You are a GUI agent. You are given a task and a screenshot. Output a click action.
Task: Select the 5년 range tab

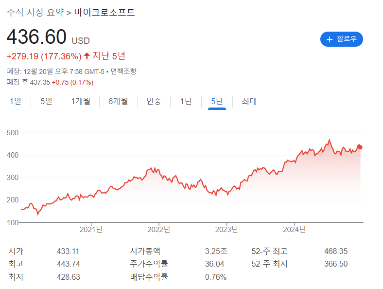click(217, 101)
